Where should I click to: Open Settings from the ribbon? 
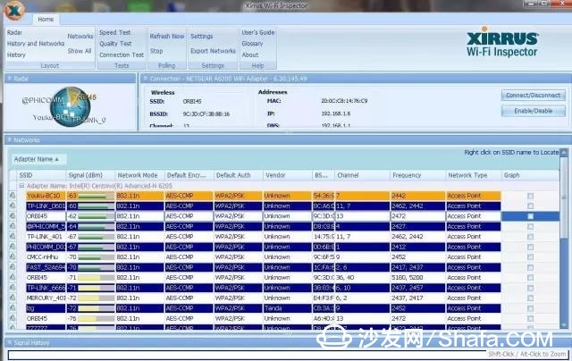pyautogui.click(x=202, y=36)
